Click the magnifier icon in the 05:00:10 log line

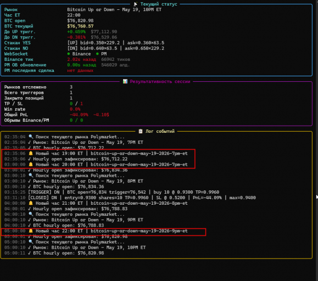point(31,242)
